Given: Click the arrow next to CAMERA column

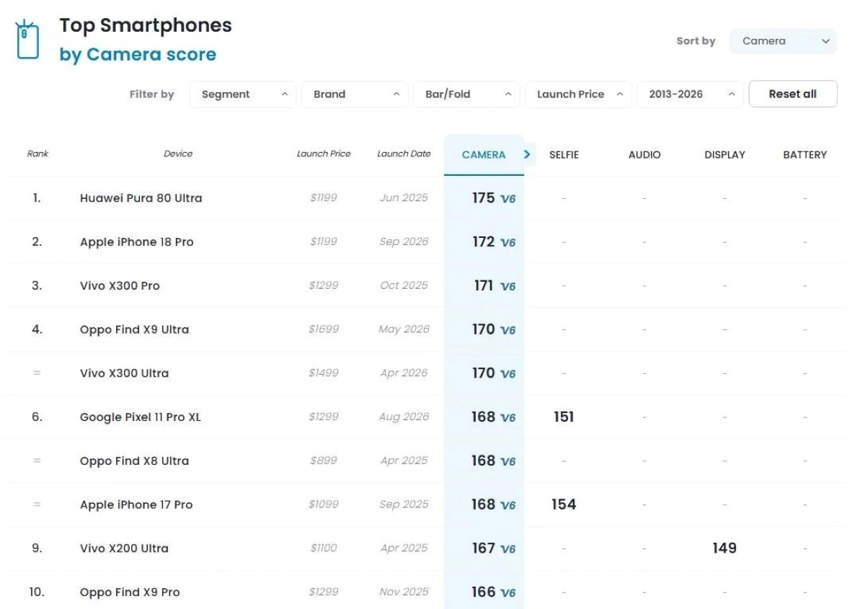Looking at the screenshot, I should click(527, 154).
